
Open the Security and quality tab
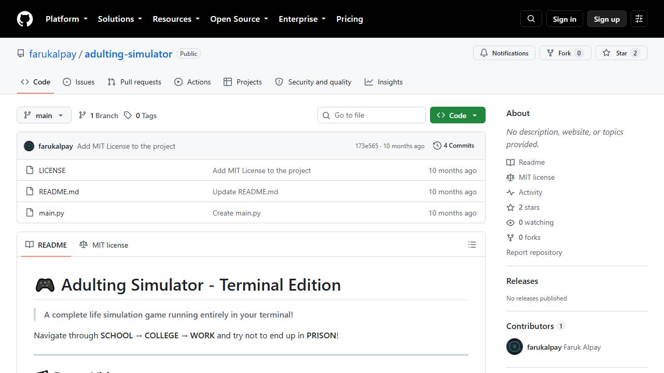pos(313,82)
